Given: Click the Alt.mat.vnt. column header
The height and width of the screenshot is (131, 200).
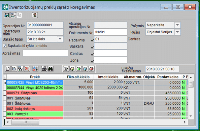Looking at the screenshot, I should 133,77.
